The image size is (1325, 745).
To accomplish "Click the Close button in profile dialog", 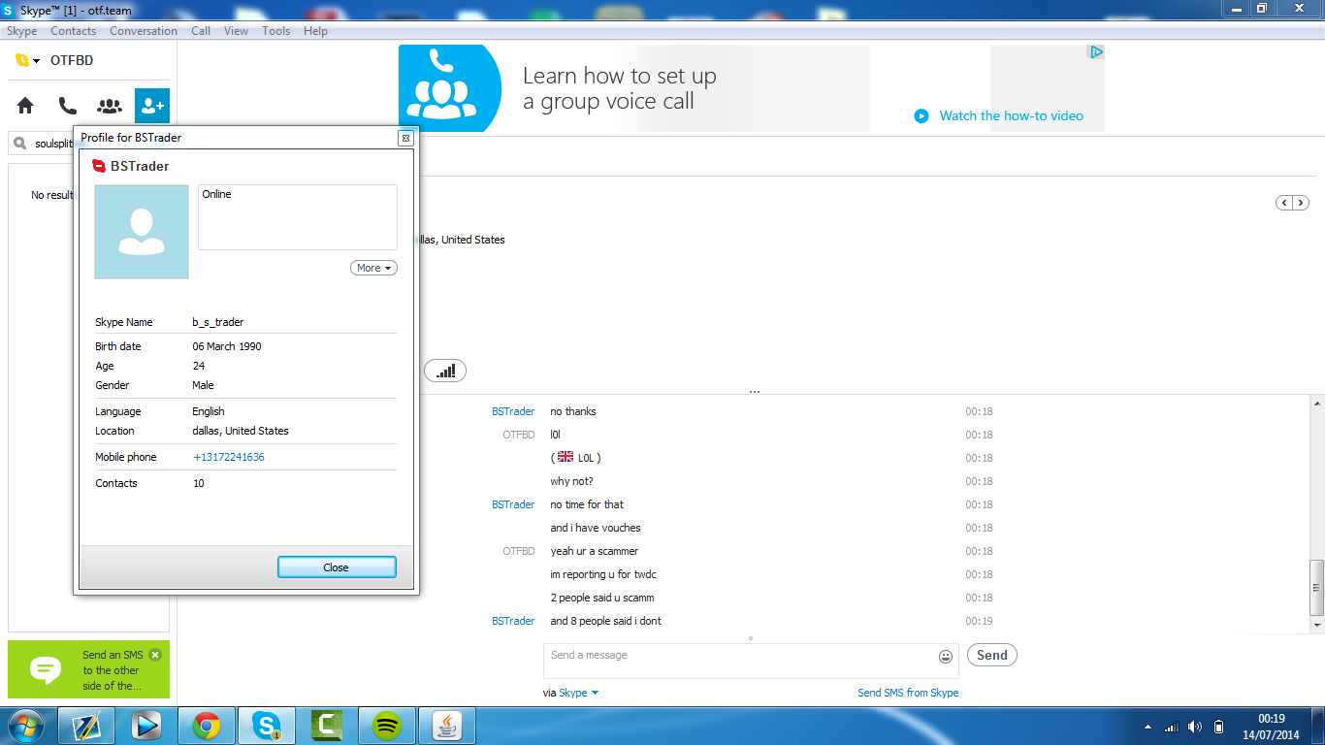I will (337, 567).
